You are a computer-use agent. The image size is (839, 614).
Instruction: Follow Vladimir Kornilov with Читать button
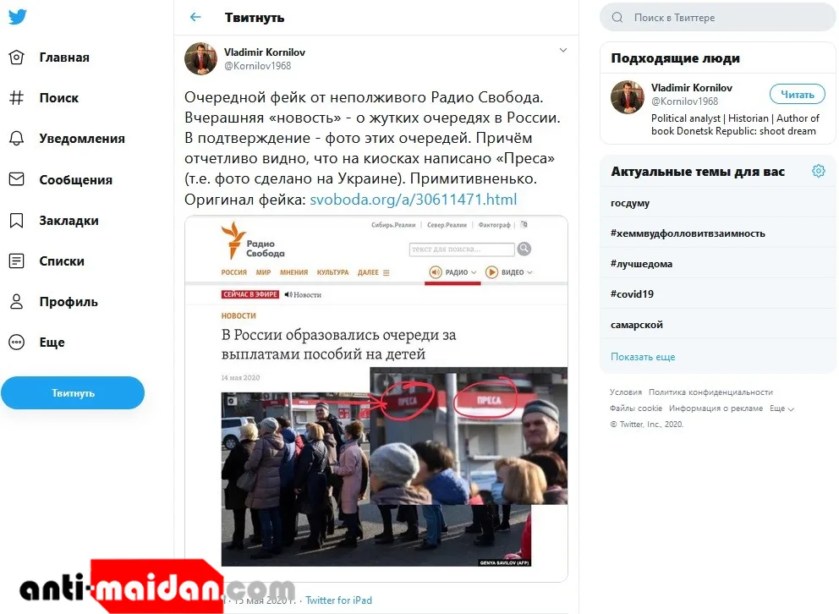click(x=798, y=95)
